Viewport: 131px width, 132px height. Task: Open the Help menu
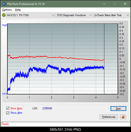point(18,10)
